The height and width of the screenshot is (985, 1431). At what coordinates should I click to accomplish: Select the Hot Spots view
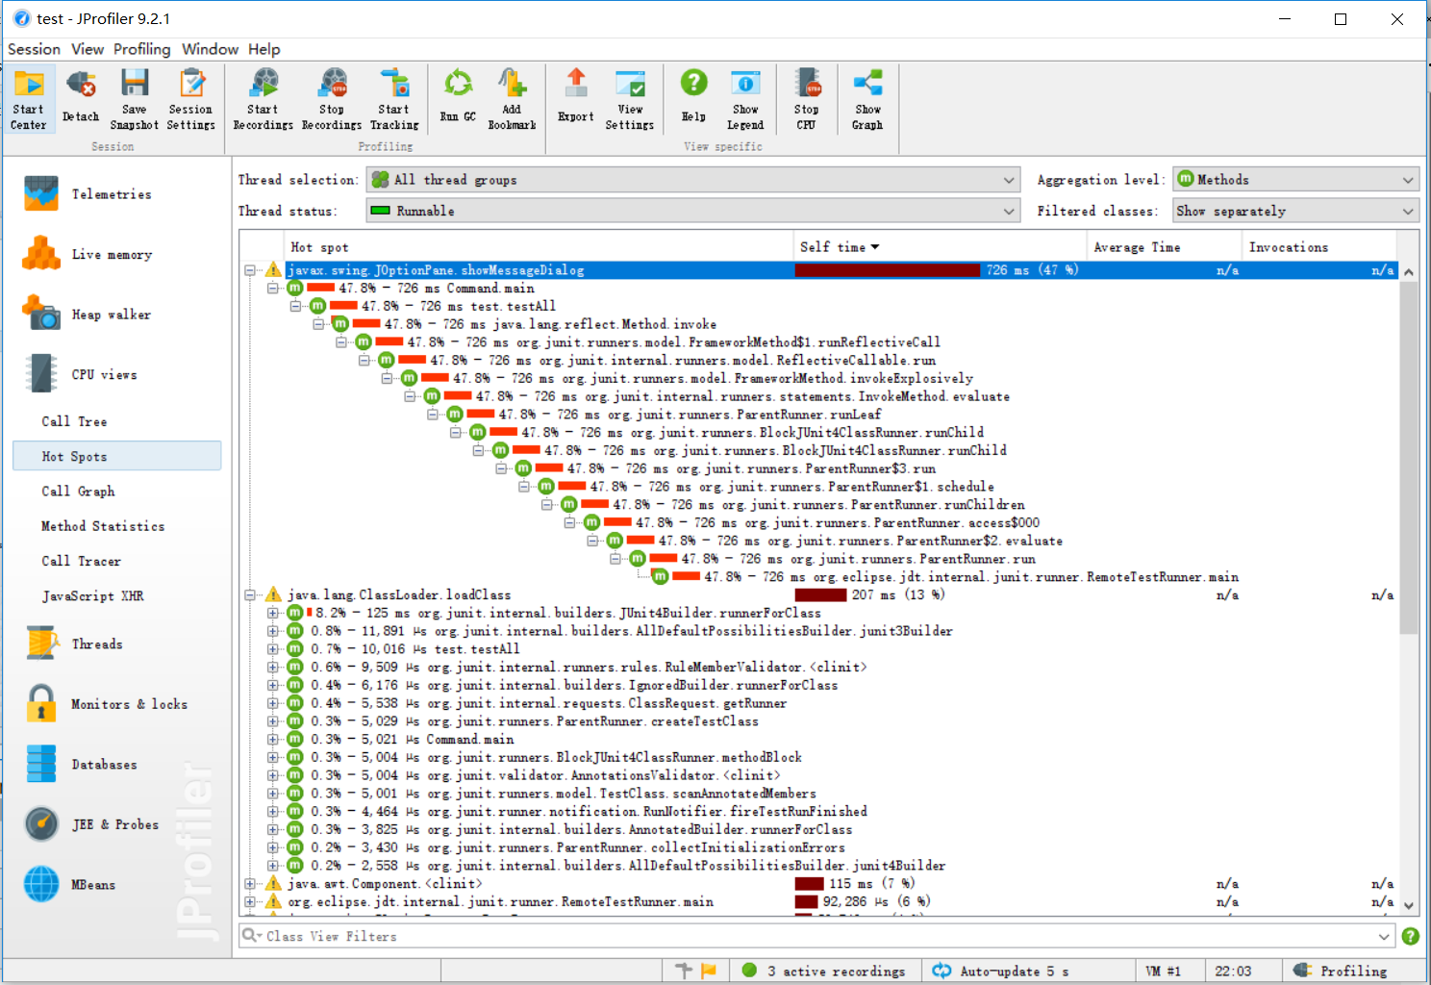[x=116, y=456]
